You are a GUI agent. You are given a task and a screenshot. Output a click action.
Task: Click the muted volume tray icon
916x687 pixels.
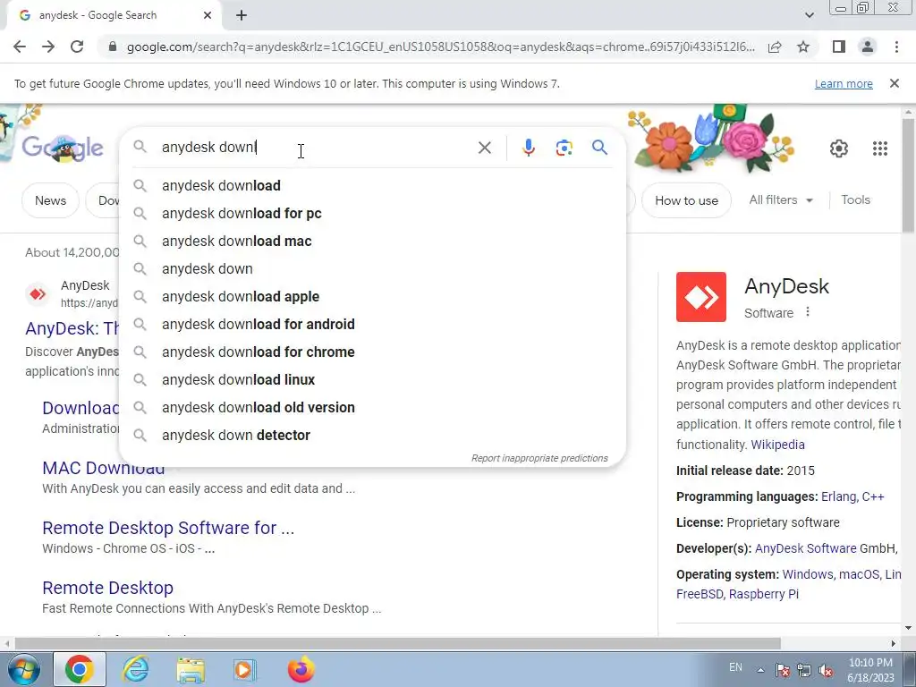tap(826, 670)
